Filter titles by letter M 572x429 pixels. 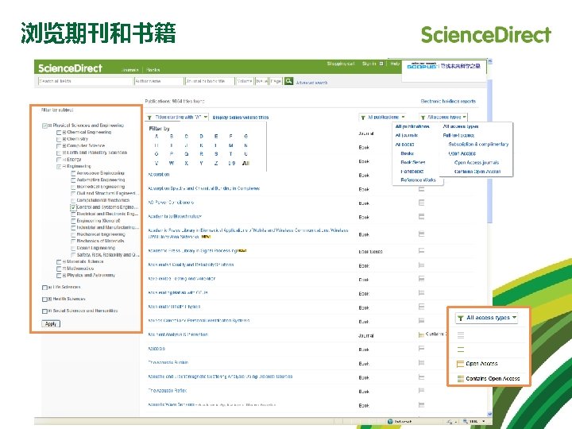coord(230,145)
